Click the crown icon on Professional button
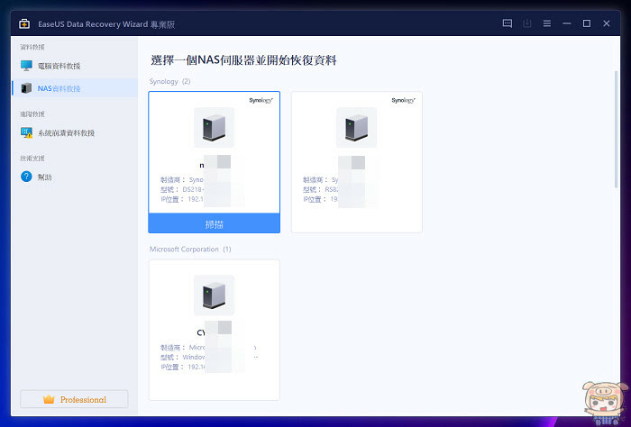Screen dimensions: 631x427 tap(49, 399)
